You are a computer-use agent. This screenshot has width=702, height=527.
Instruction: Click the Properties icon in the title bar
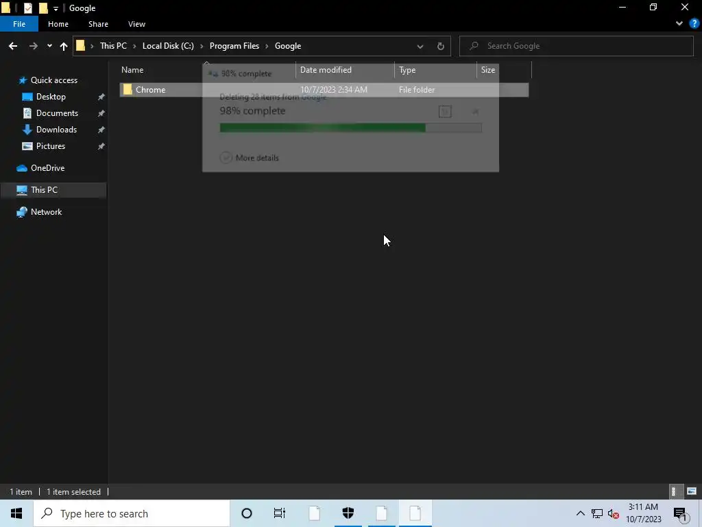coord(27,8)
